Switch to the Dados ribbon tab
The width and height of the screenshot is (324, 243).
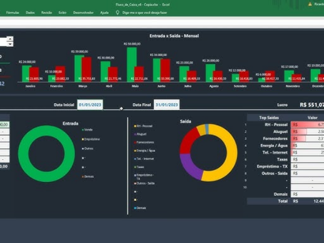click(30, 12)
